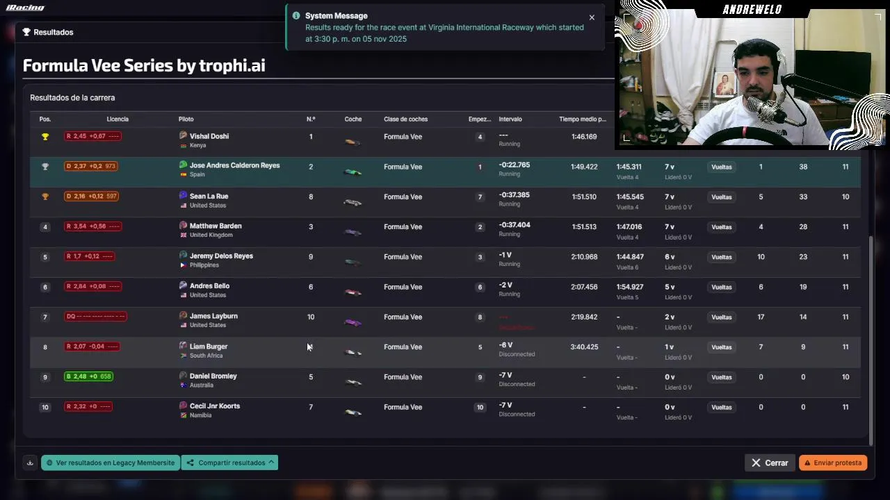Click the info icon in the System Message
This screenshot has width=890, height=500.
(296, 15)
